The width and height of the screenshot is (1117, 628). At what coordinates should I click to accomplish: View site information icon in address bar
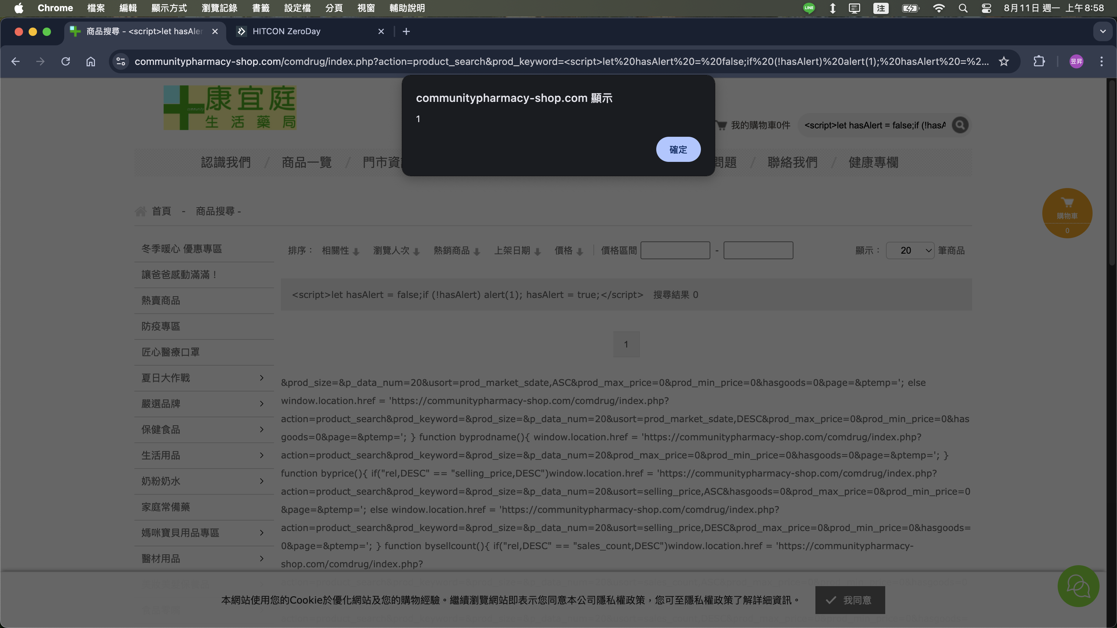tap(121, 61)
